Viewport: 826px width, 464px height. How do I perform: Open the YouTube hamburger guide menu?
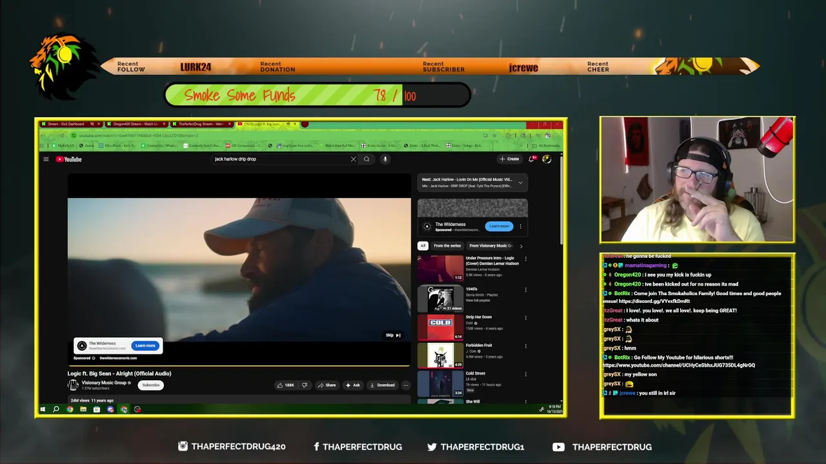point(46,159)
